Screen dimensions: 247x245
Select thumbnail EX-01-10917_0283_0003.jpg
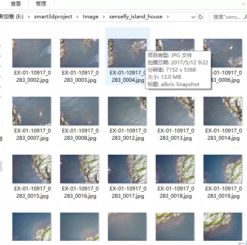click(x=79, y=53)
